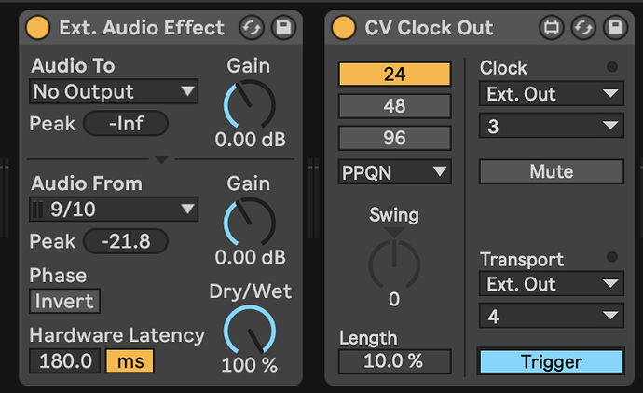The height and width of the screenshot is (393, 643).
Task: Click the Hardware Latency 180.0 field
Action: [x=65, y=361]
